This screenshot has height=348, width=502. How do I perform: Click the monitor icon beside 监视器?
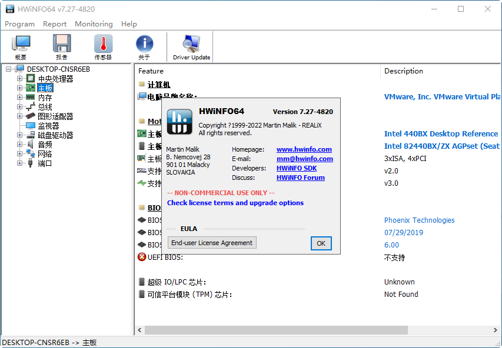click(x=31, y=125)
